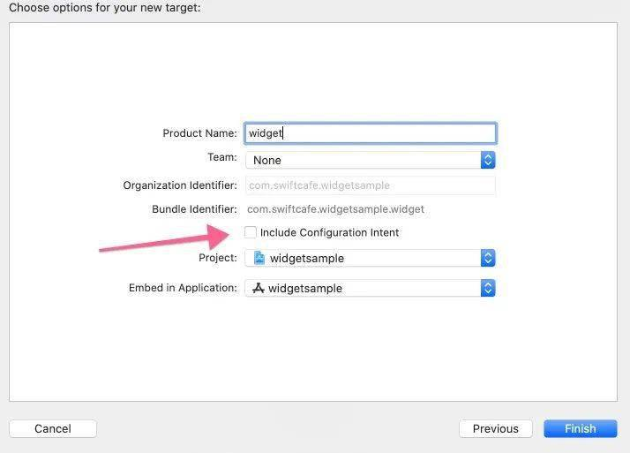
Task: Click the widgetsample project file icon
Action: click(259, 258)
